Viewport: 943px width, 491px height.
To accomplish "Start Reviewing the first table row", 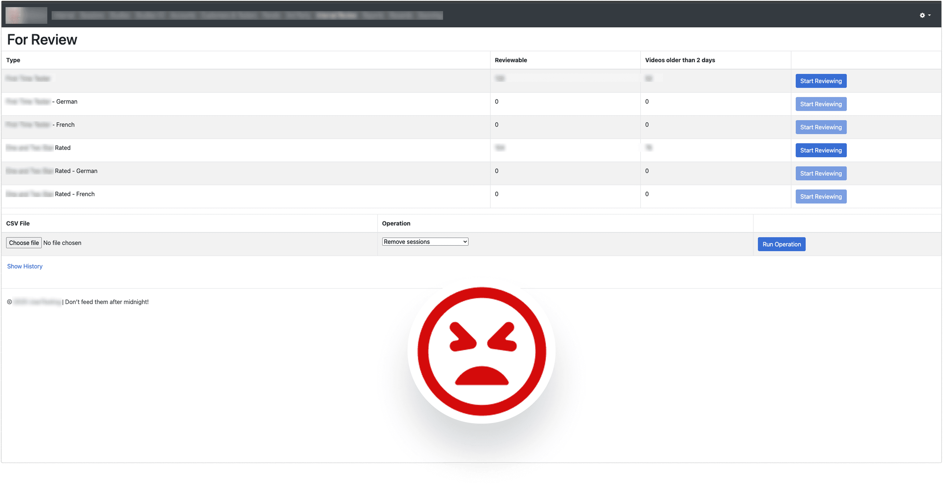I will click(x=821, y=81).
